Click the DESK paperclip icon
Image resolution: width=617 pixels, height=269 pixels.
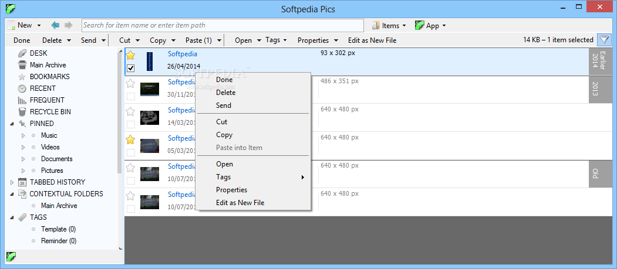[x=22, y=53]
